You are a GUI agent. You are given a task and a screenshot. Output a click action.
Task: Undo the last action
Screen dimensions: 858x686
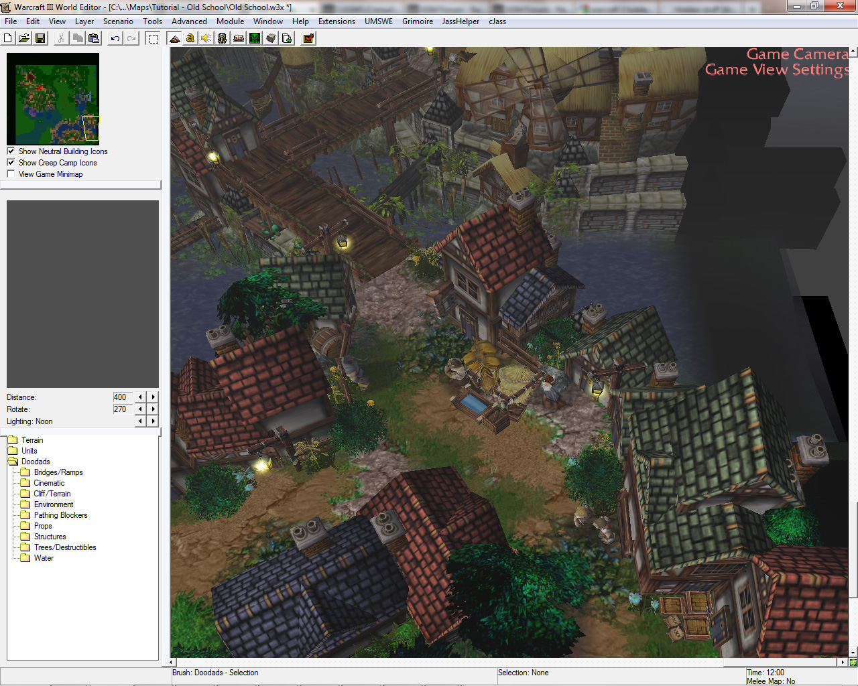(x=115, y=38)
